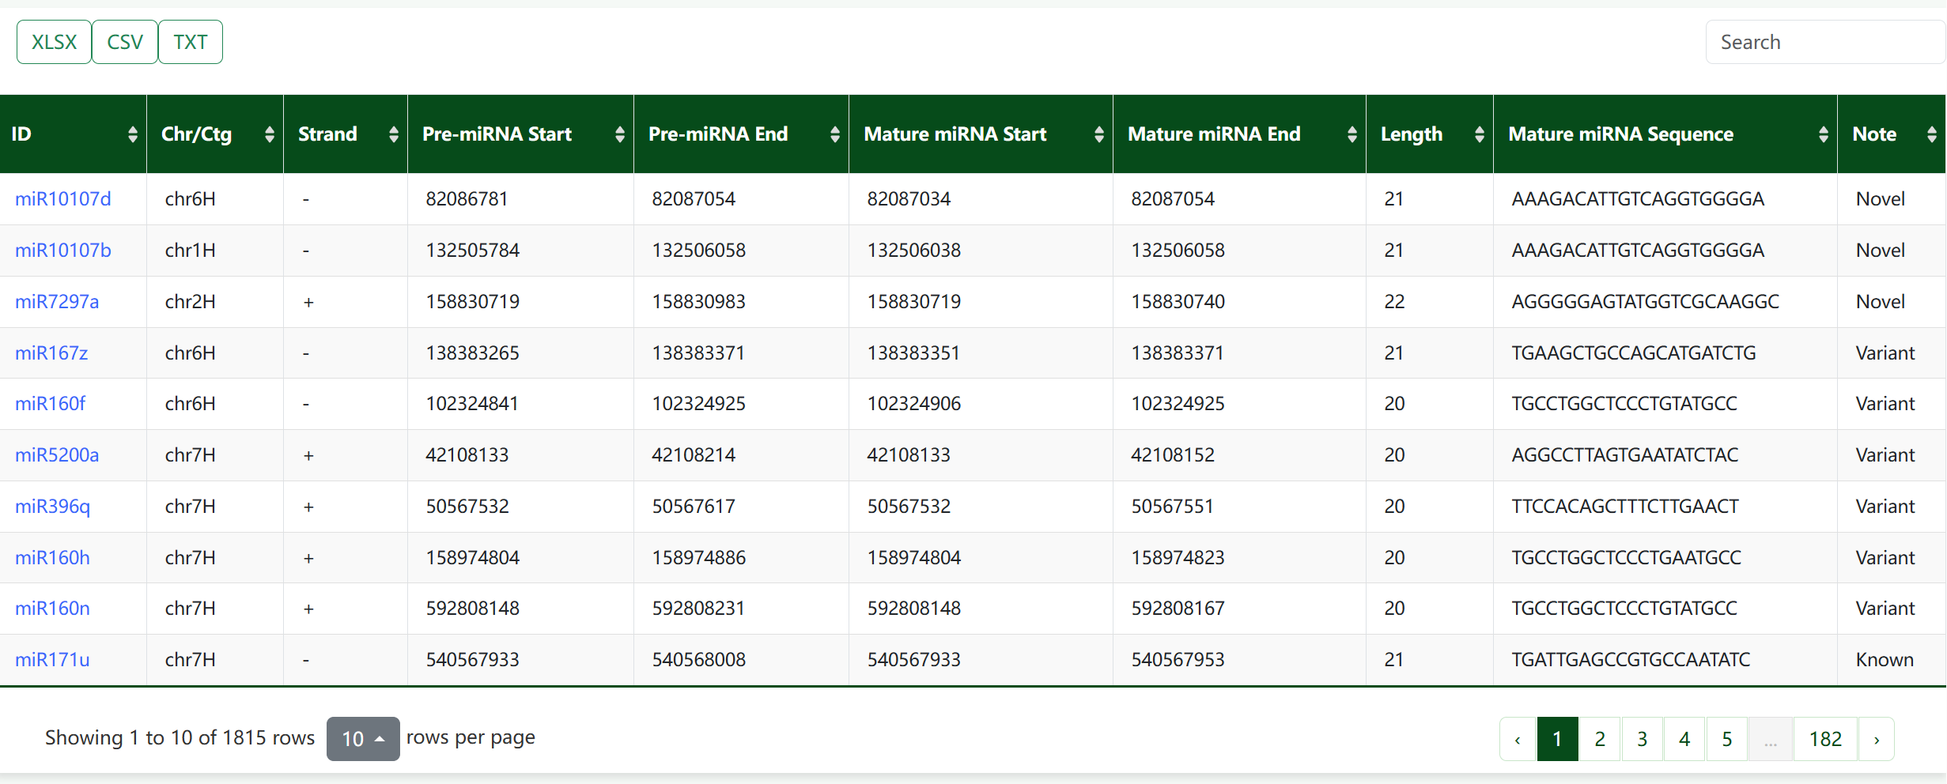Viewport: 1947px width, 784px height.
Task: Open miR160h entry link
Action: point(52,558)
